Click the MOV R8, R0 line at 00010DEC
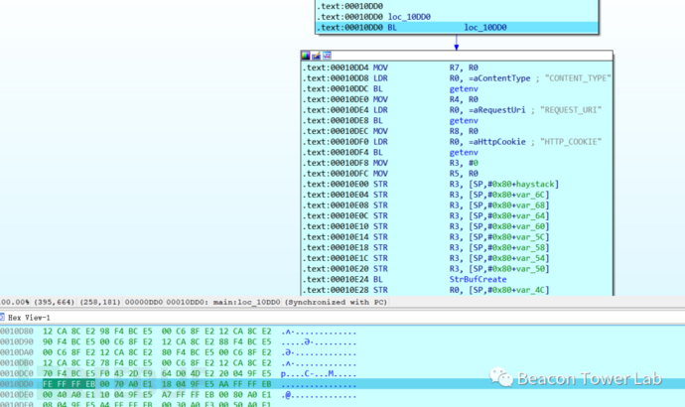This screenshot has height=407, width=685. (457, 131)
